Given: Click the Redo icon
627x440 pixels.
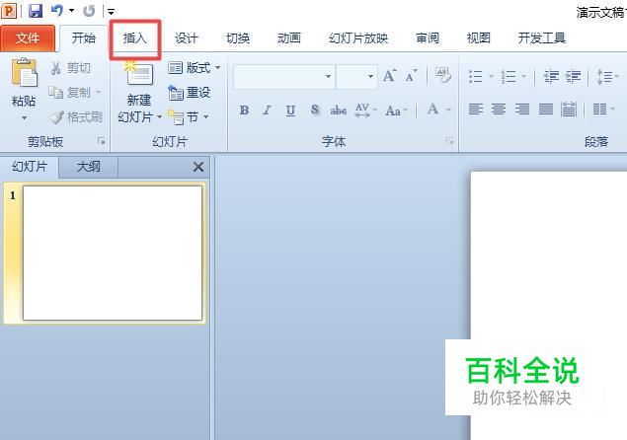Looking at the screenshot, I should point(89,11).
